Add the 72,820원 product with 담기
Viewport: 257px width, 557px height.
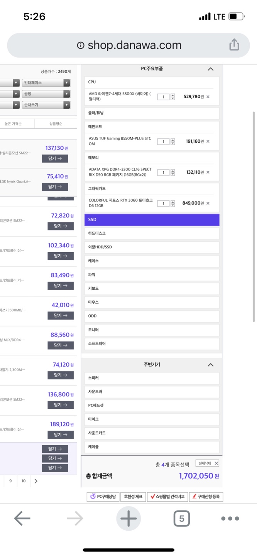tap(61, 226)
